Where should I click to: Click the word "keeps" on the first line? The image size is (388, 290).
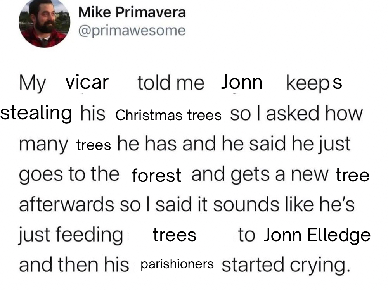pos(314,83)
